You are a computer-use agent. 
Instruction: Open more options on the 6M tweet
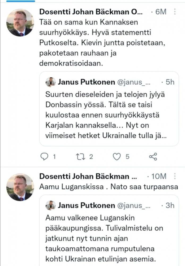tap(175, 12)
